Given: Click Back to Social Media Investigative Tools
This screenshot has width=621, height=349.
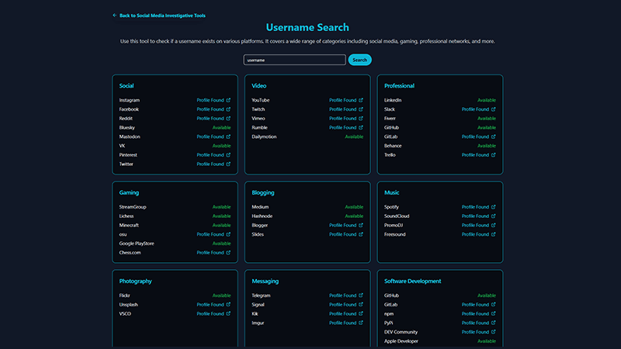Looking at the screenshot, I should (x=162, y=16).
